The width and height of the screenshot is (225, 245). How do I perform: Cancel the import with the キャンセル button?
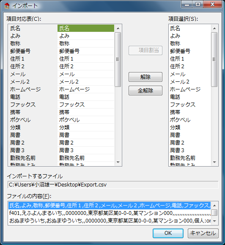tap(203, 233)
